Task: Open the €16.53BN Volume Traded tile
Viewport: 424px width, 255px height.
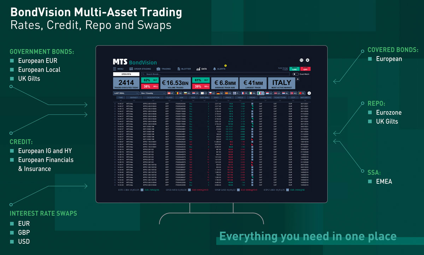Action: pyautogui.click(x=176, y=83)
